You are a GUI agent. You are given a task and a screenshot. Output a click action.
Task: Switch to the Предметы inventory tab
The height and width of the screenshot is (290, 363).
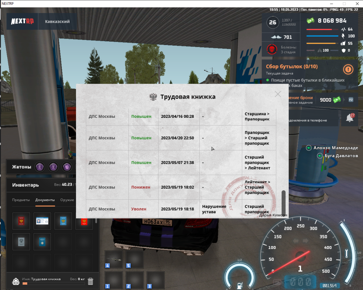[21, 200]
